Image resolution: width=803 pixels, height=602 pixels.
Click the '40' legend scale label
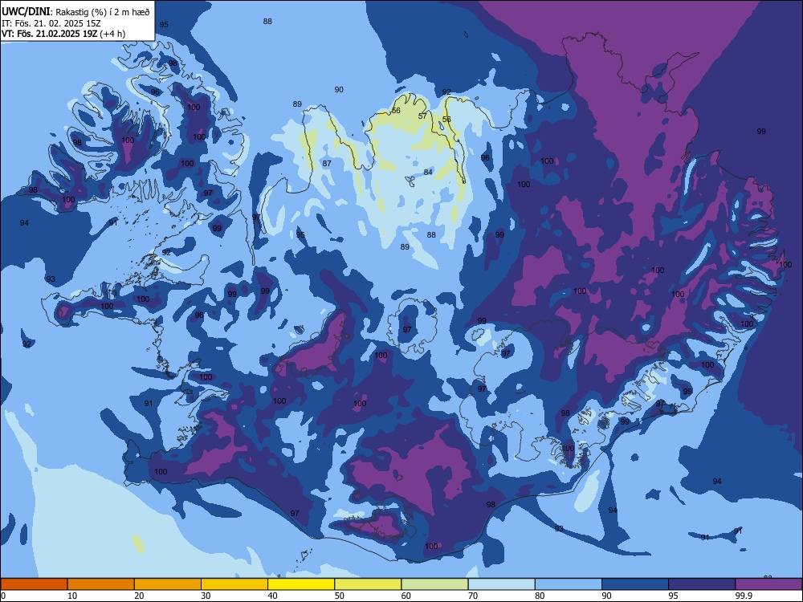(x=272, y=596)
